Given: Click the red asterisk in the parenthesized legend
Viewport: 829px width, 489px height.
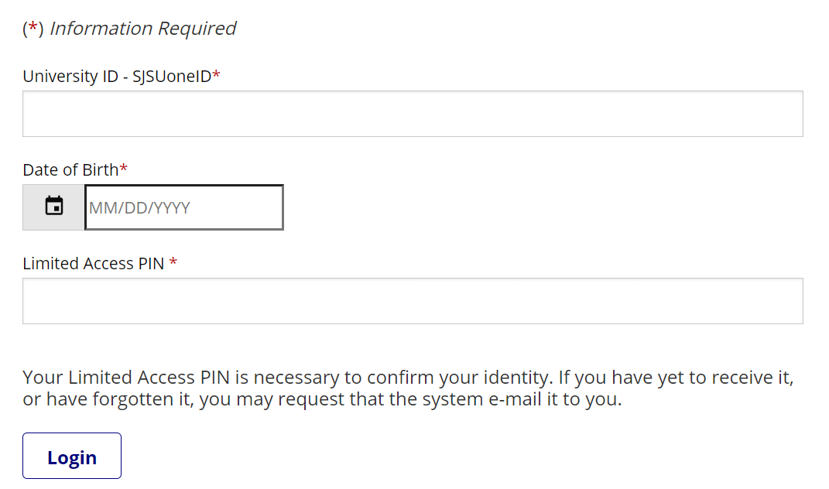Looking at the screenshot, I should 33,29.
